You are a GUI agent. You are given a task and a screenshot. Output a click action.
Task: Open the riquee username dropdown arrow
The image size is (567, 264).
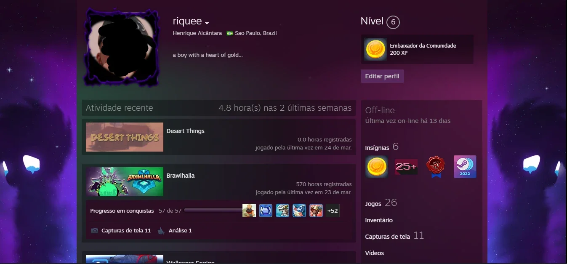(x=207, y=23)
